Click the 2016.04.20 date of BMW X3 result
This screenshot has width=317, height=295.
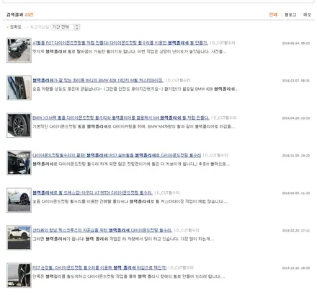296,118
